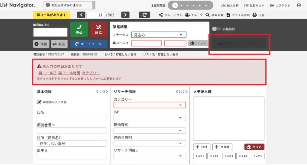
Task: Open the ISP dropdown
Action: (x=150, y=118)
